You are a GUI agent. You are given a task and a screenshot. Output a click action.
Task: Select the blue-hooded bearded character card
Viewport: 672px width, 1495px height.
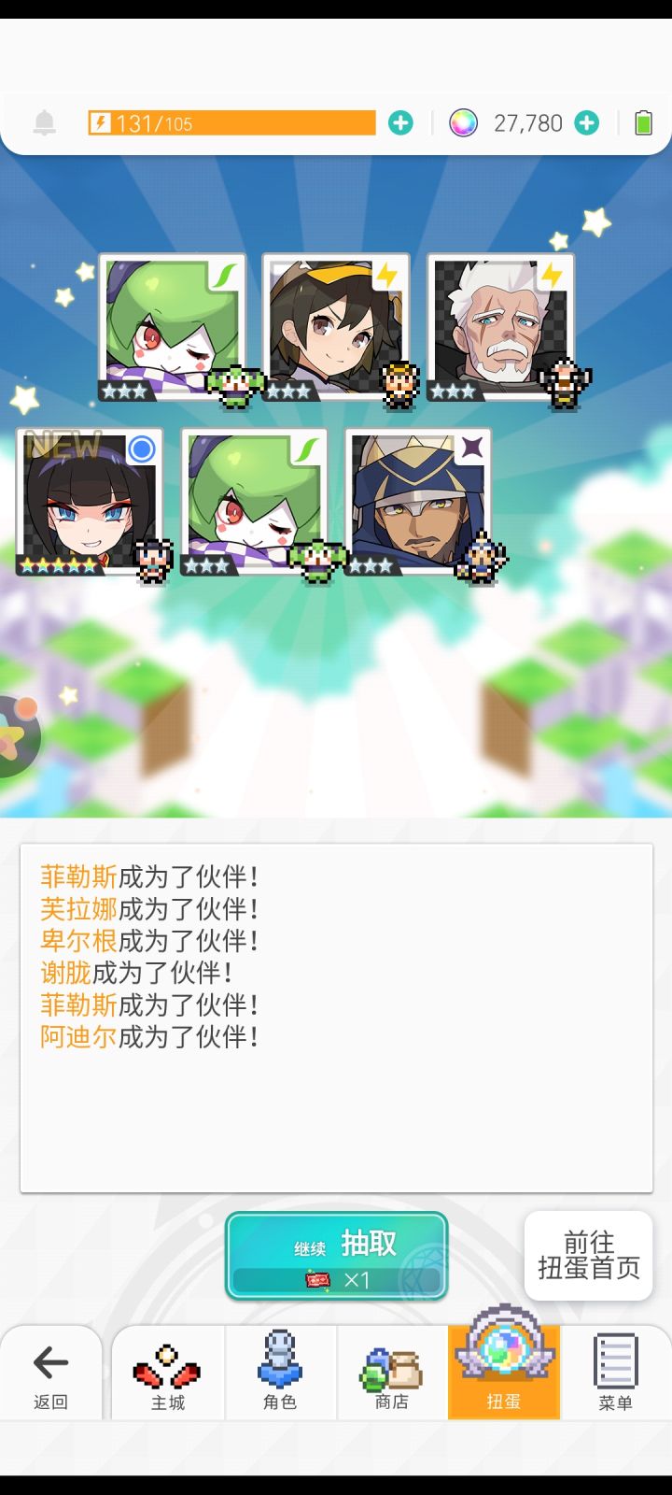point(418,502)
